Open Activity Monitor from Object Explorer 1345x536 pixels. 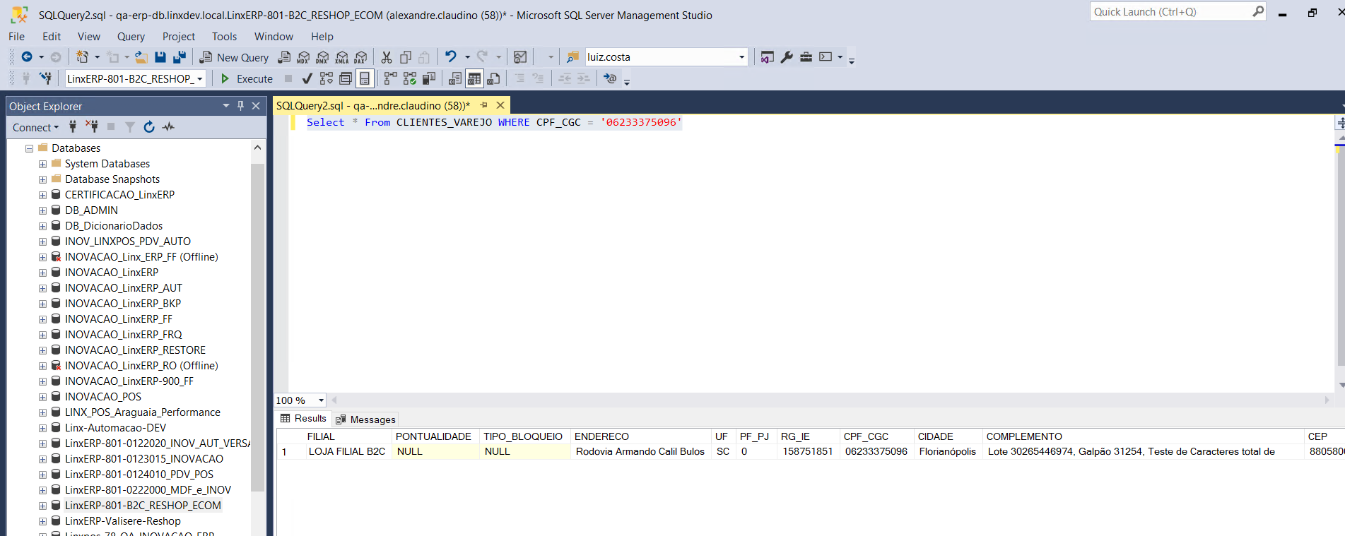(x=168, y=127)
